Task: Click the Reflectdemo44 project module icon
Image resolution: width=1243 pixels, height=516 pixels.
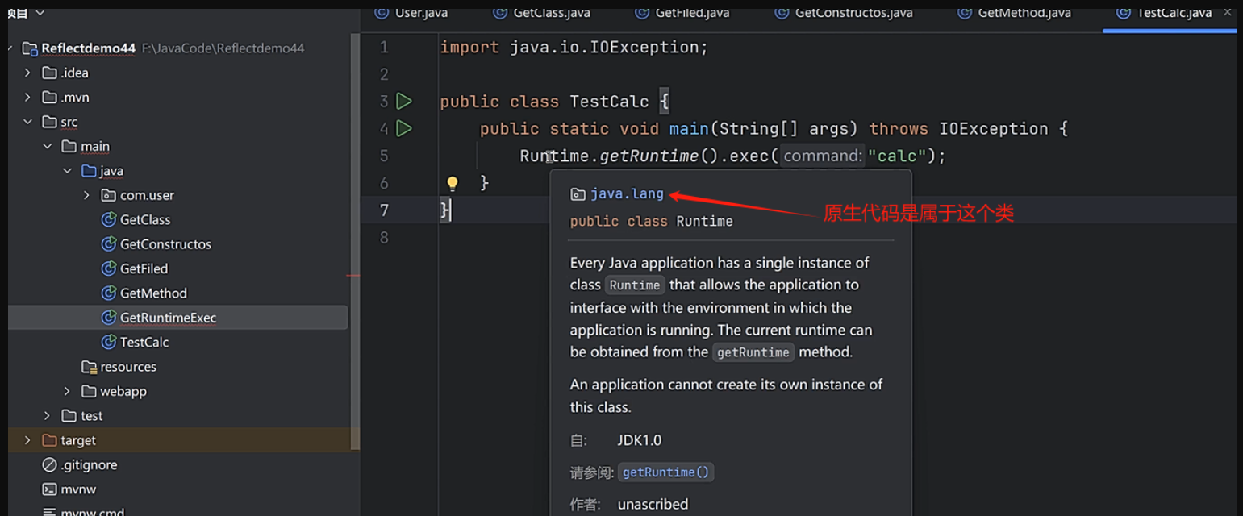Action: coord(30,48)
